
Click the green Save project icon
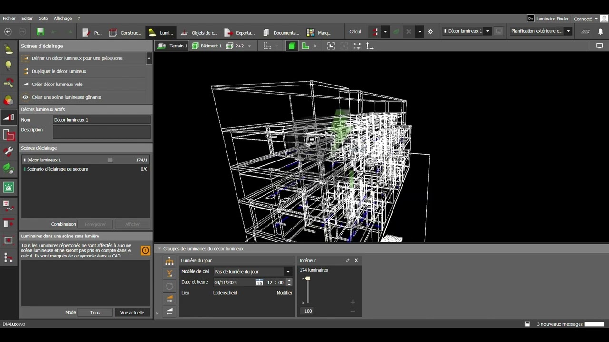tap(40, 32)
